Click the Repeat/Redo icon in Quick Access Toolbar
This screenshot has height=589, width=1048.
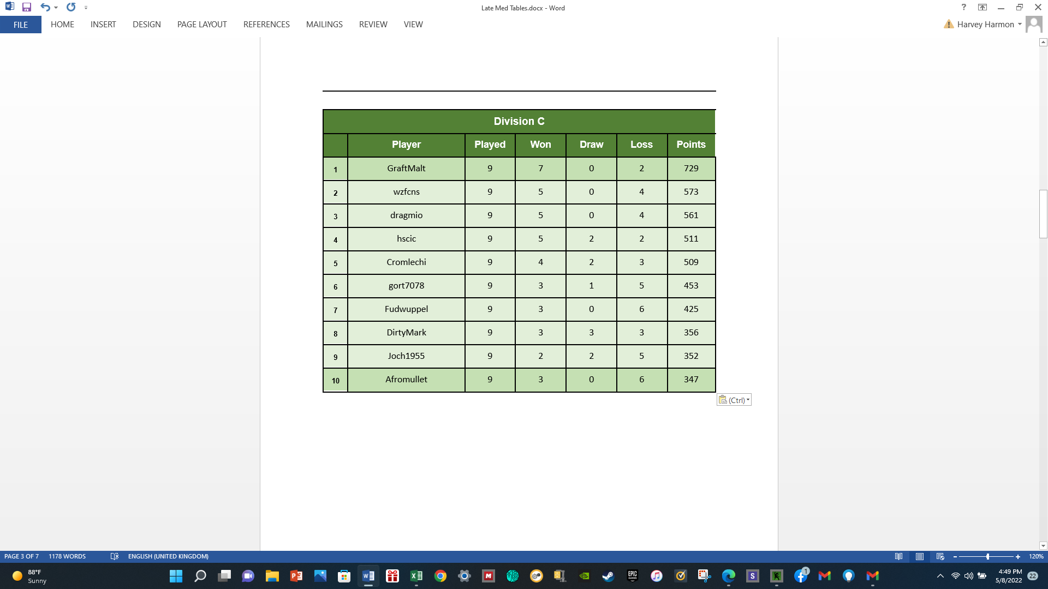coord(71,8)
